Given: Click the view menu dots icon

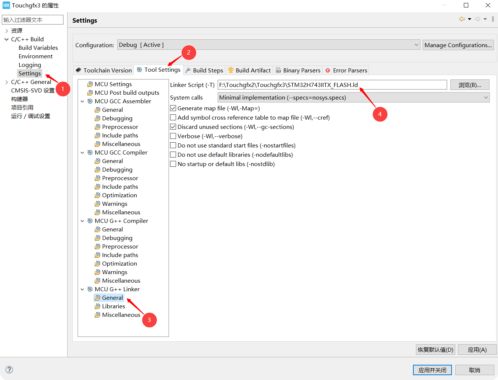Looking at the screenshot, I should click(493, 19).
